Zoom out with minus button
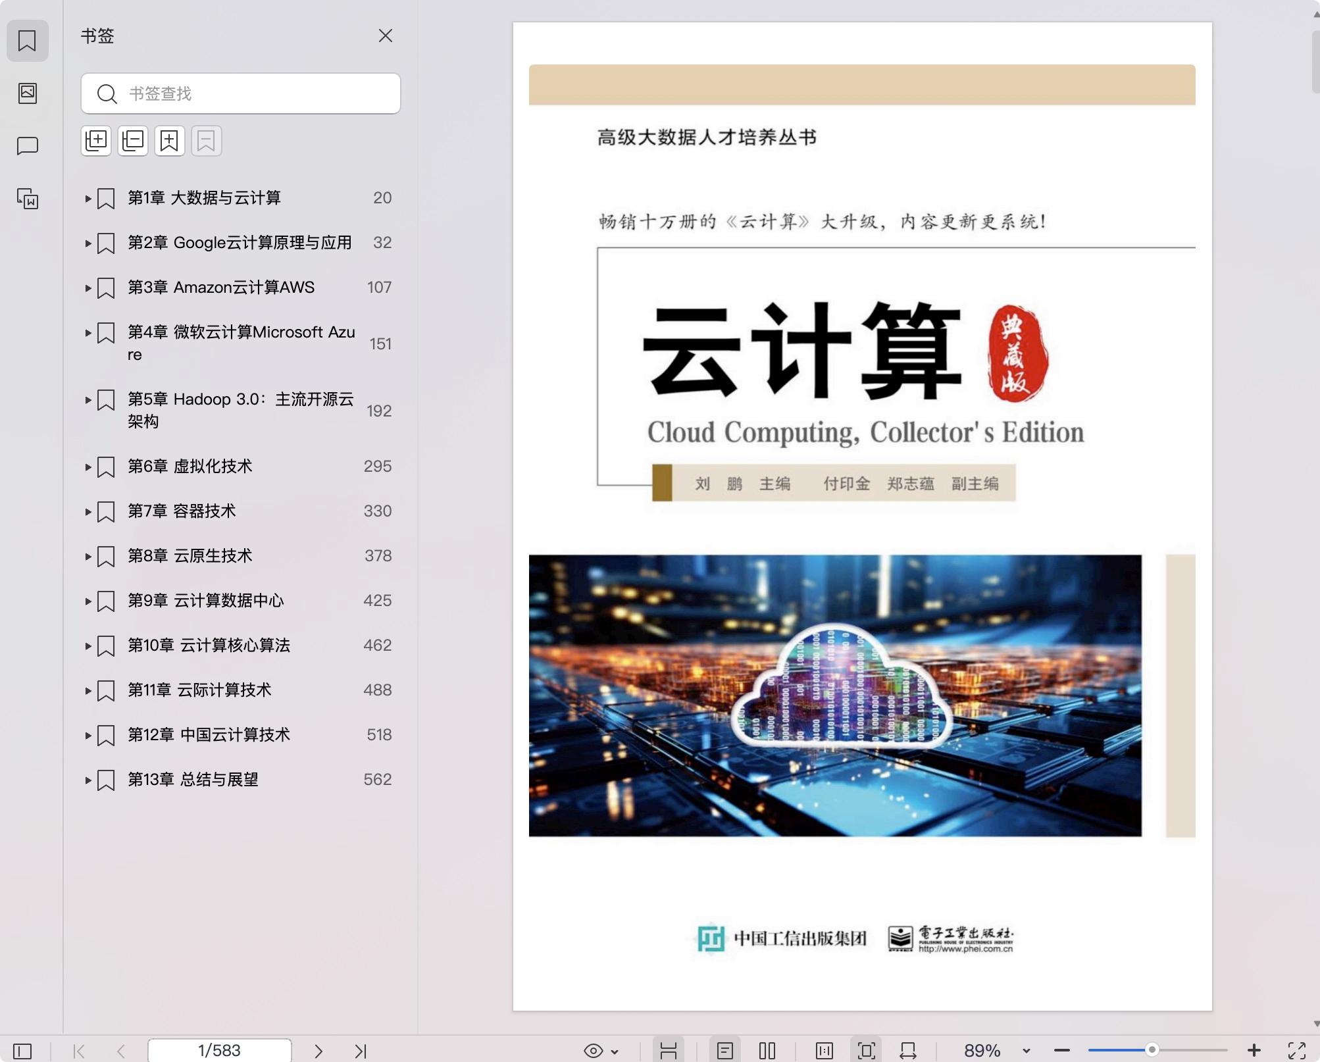1320x1062 pixels. click(1062, 1051)
